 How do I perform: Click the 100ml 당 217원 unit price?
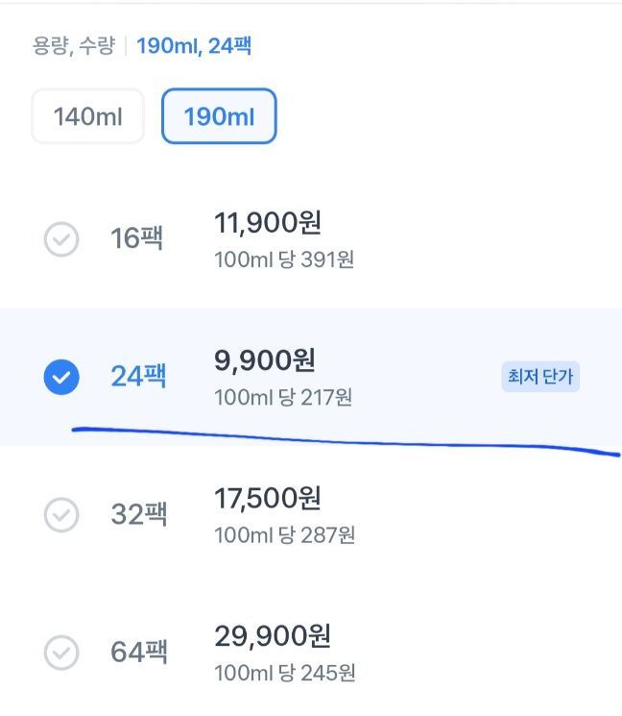pyautogui.click(x=283, y=397)
